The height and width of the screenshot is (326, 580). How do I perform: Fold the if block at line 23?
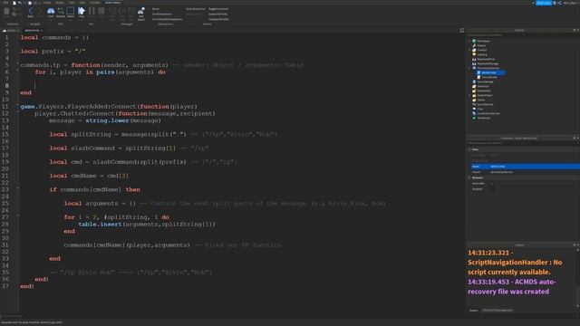[x=17, y=188]
